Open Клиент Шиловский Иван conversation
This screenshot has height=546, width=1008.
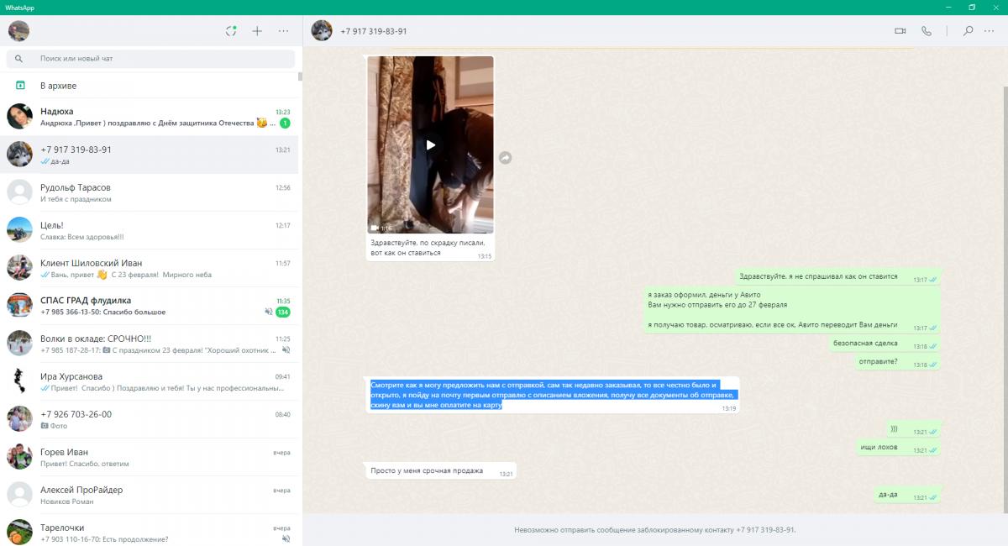151,268
